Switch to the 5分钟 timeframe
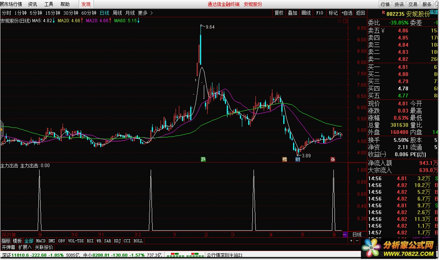This screenshot has width=440, height=260. (x=36, y=13)
